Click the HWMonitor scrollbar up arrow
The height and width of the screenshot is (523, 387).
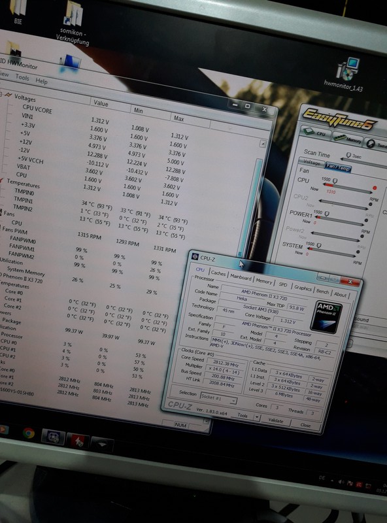click(x=263, y=144)
